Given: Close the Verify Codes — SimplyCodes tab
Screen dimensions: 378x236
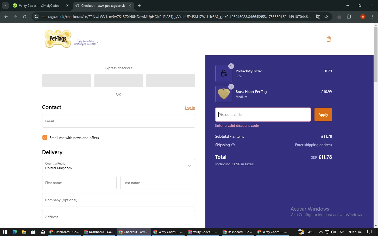Looking at the screenshot, I should pyautogui.click(x=67, y=5).
